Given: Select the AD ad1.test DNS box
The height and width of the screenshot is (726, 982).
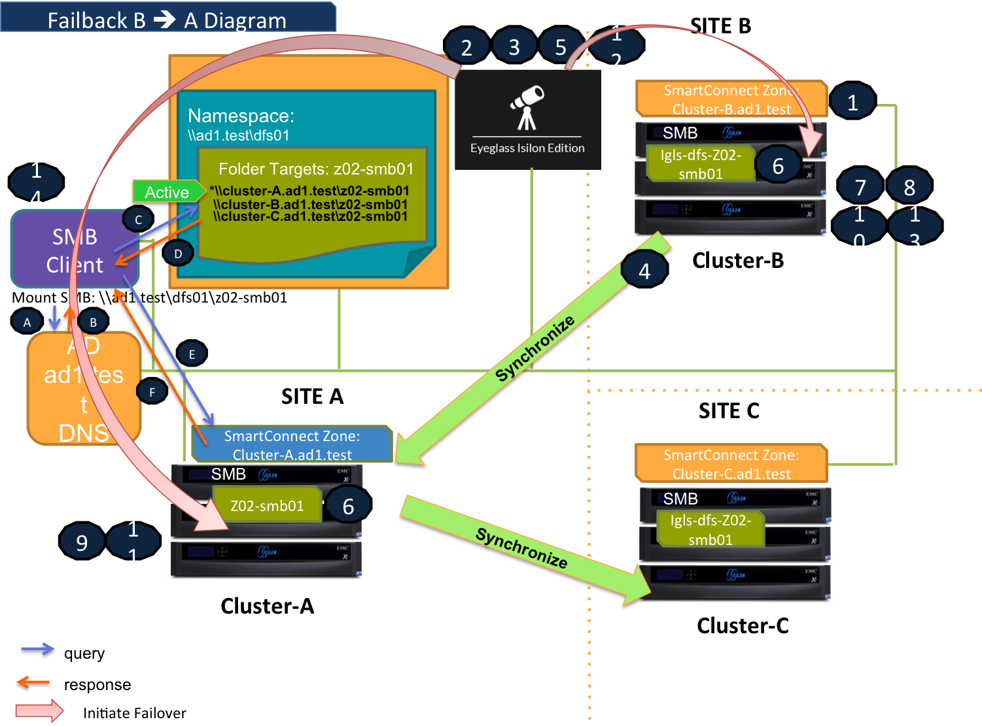Looking at the screenshot, I should point(84,388).
